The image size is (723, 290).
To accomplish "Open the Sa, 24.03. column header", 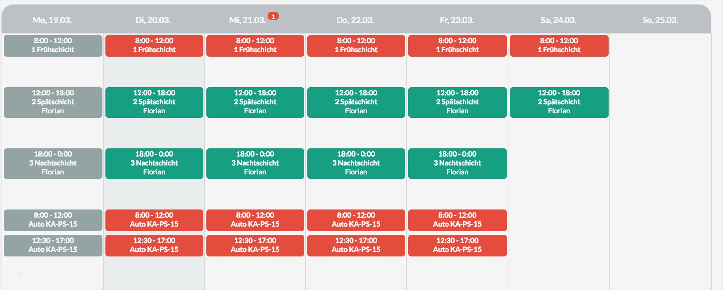I will click(x=559, y=20).
